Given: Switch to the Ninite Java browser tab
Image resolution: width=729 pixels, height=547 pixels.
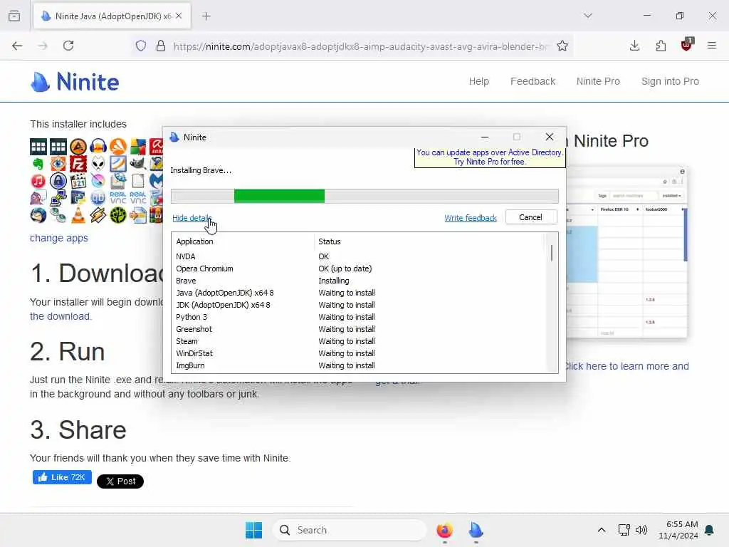Looking at the screenshot, I should [112, 16].
